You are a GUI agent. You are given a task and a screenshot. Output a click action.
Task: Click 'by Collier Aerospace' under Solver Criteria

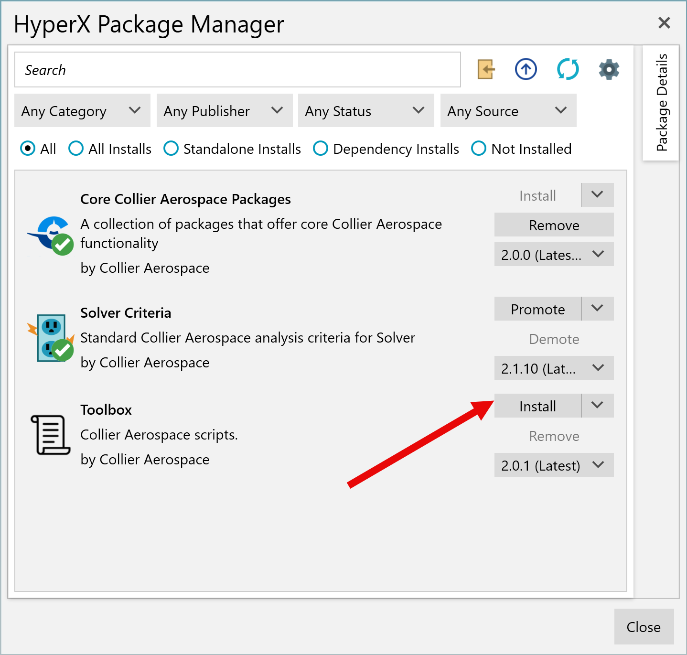[x=145, y=362]
